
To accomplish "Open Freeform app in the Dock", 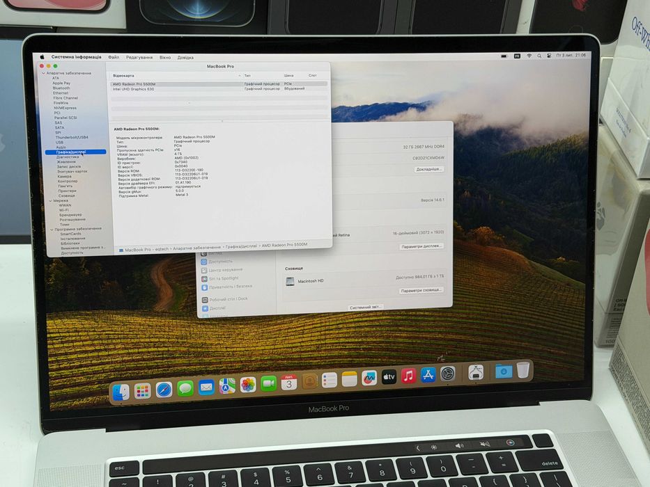I will point(369,378).
